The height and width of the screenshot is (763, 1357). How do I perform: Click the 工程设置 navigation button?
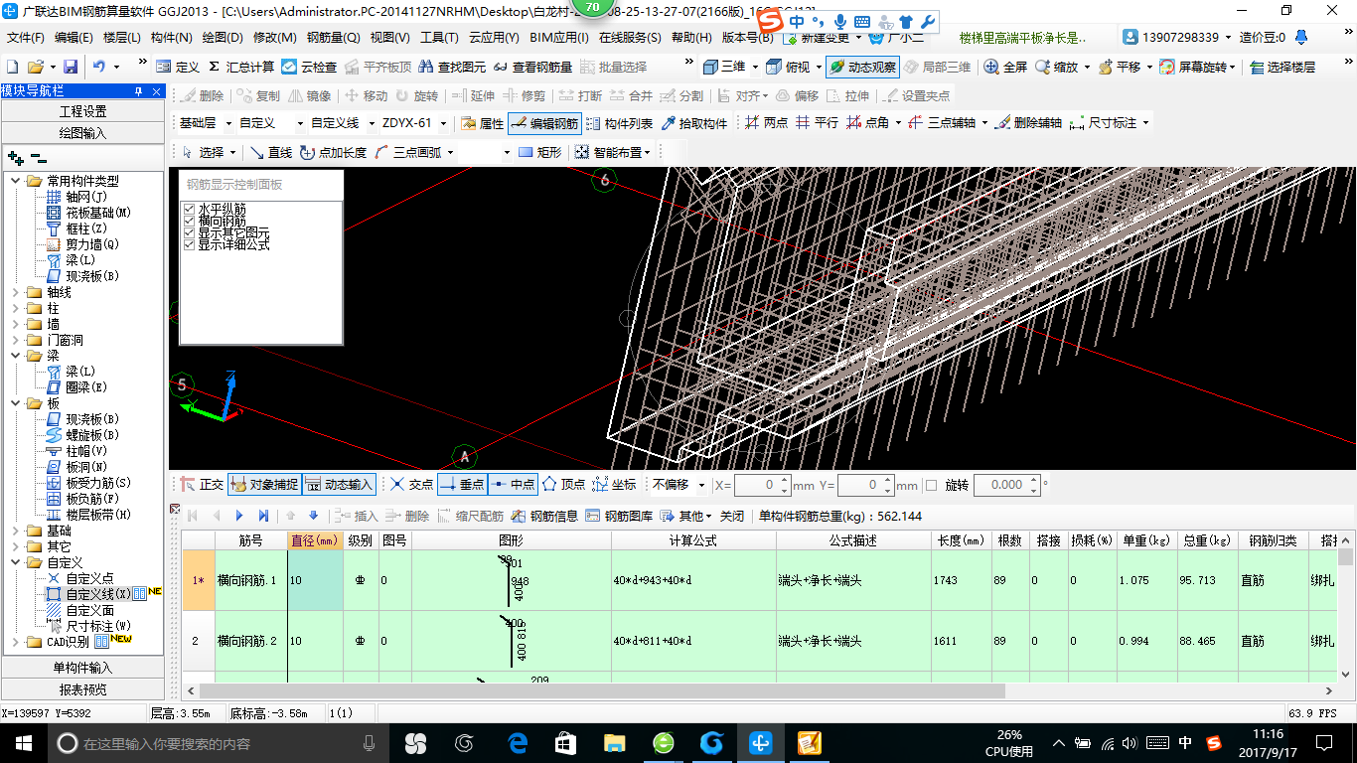coord(82,111)
